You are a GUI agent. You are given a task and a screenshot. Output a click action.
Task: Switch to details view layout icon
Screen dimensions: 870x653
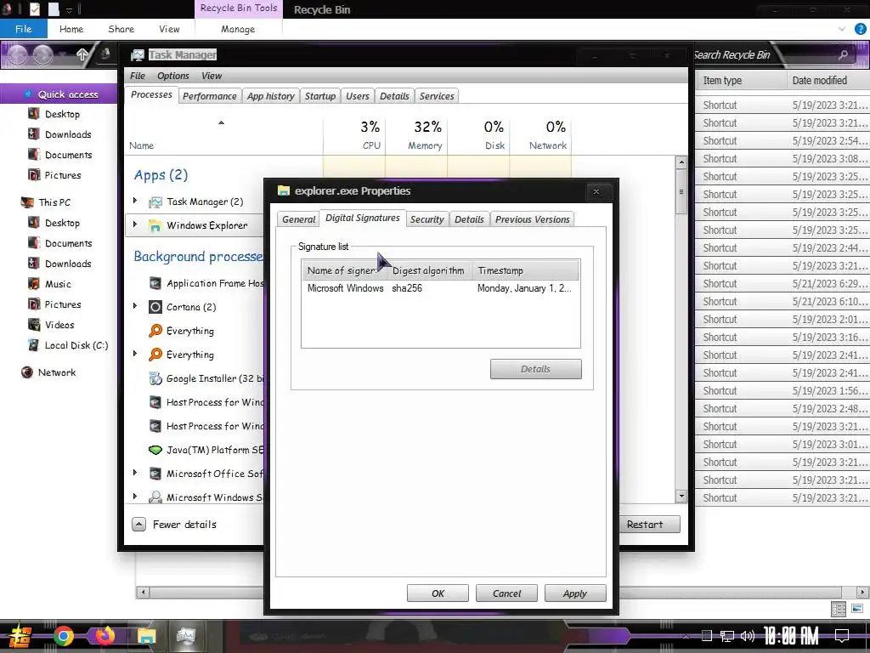839,609
